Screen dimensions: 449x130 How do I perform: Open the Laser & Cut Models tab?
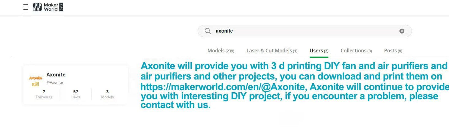point(272,50)
